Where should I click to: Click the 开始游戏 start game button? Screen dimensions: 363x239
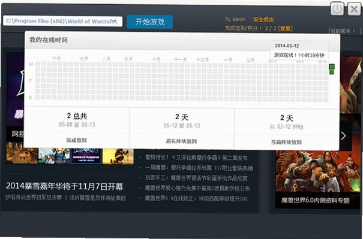(149, 22)
